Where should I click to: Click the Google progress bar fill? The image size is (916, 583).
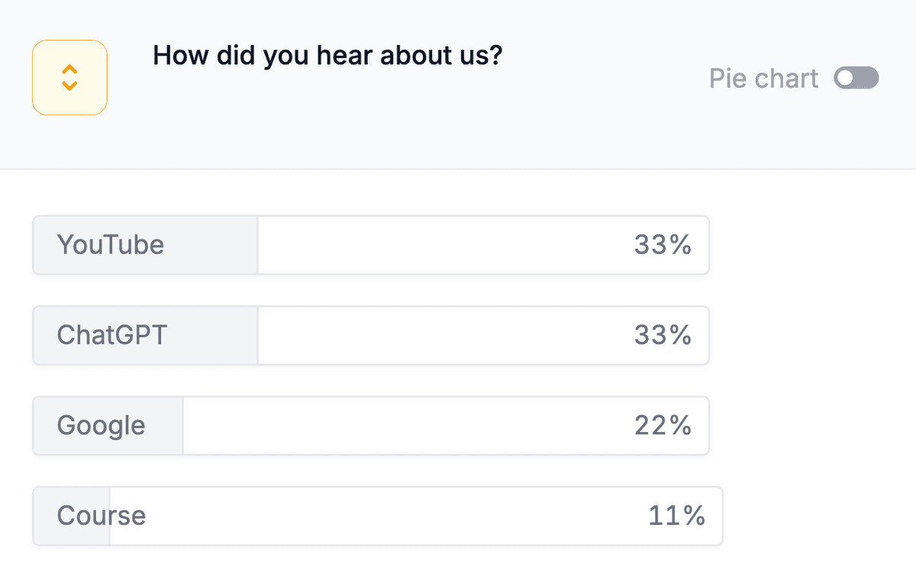tap(107, 425)
